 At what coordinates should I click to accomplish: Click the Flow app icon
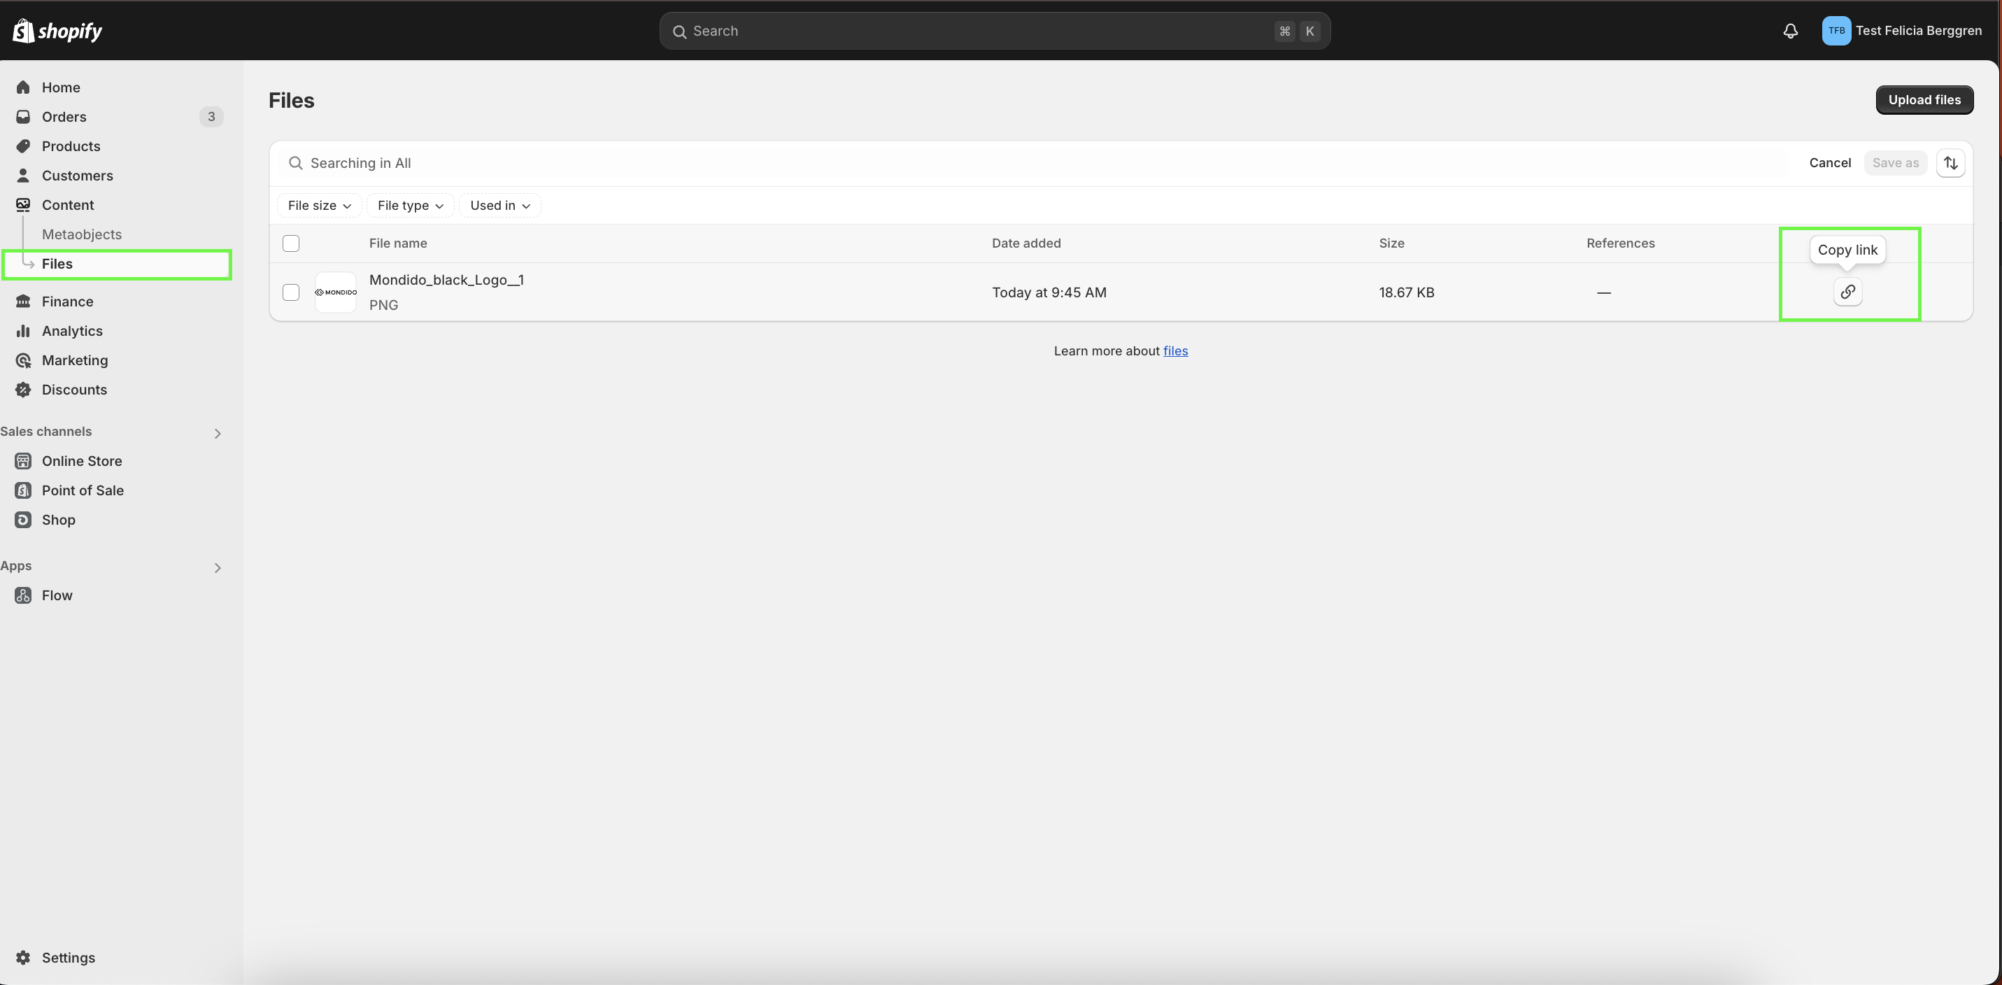(x=23, y=595)
